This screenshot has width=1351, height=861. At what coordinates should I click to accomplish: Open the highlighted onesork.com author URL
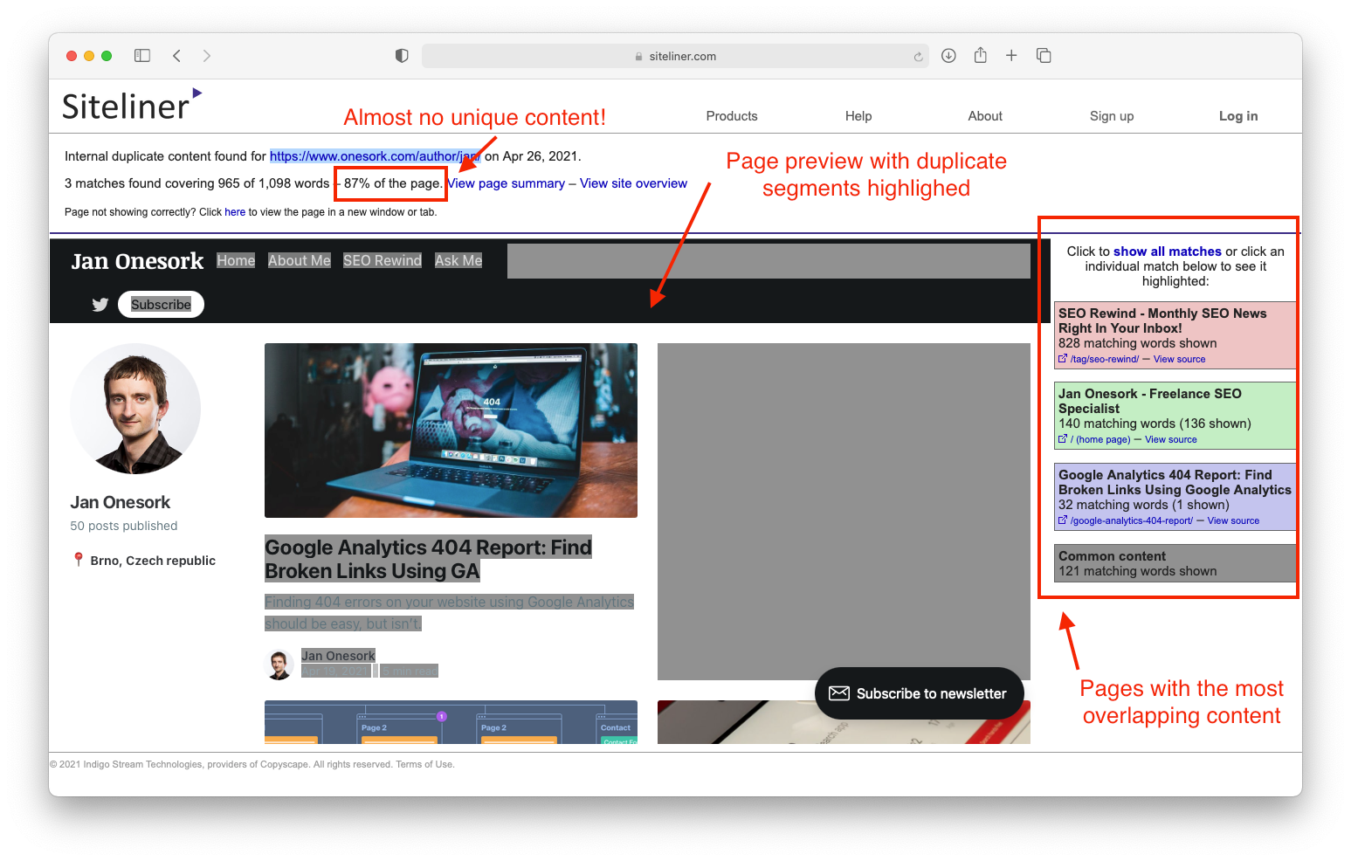click(375, 156)
